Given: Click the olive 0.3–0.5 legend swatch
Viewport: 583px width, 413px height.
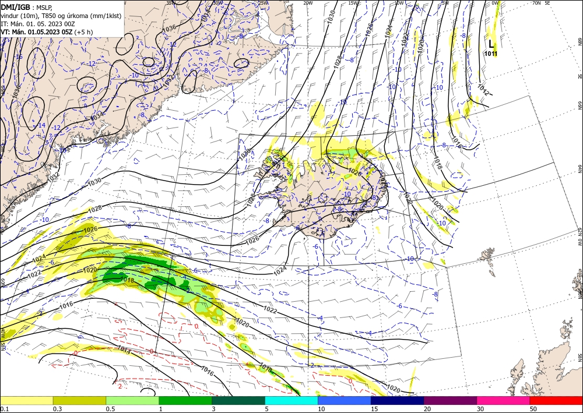Looking at the screenshot, I should (x=79, y=400).
